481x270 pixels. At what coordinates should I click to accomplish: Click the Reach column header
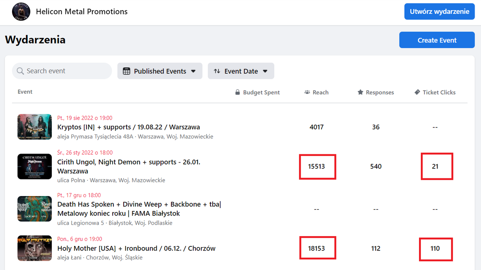tap(316, 92)
